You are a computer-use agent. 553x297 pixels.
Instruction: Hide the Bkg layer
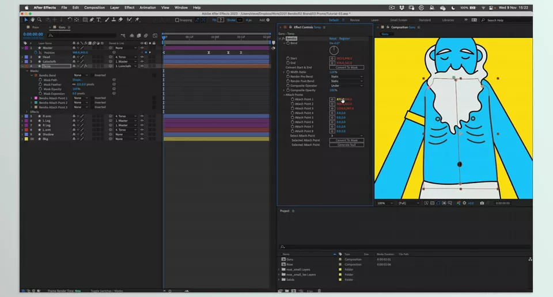click(142, 139)
